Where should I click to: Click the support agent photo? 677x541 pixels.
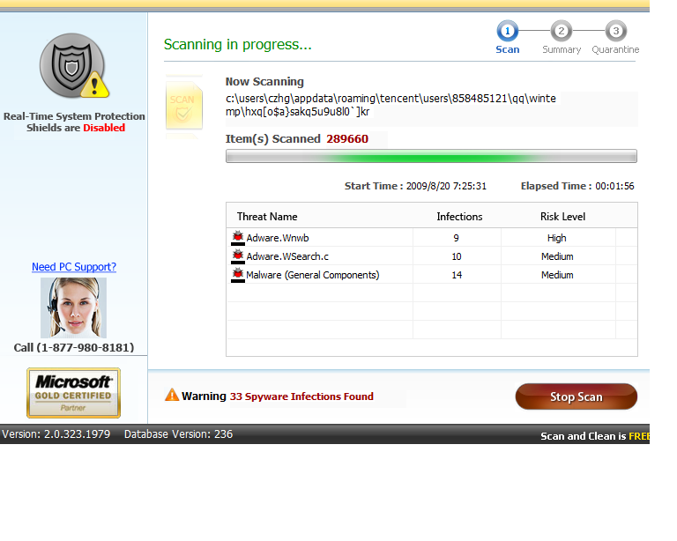point(73,308)
